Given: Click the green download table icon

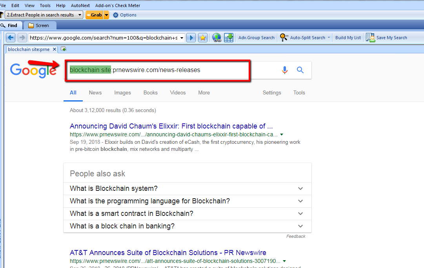Looking at the screenshot, I should coord(229,38).
